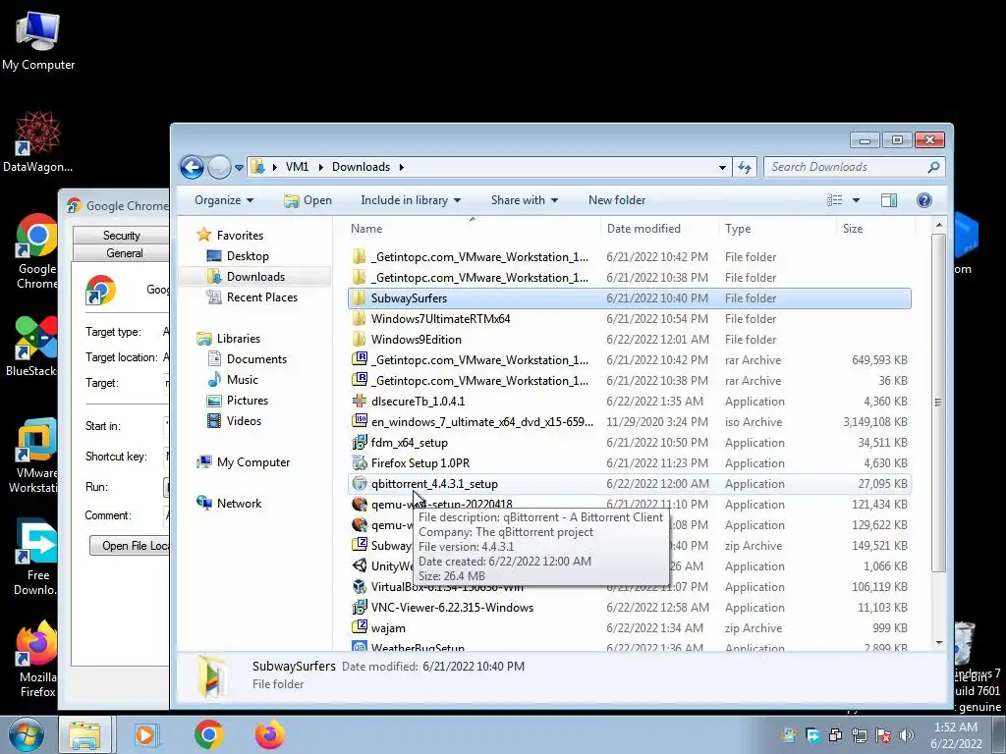Switch to General tab in Chrome properties
The width and height of the screenshot is (1006, 754).
(x=125, y=253)
